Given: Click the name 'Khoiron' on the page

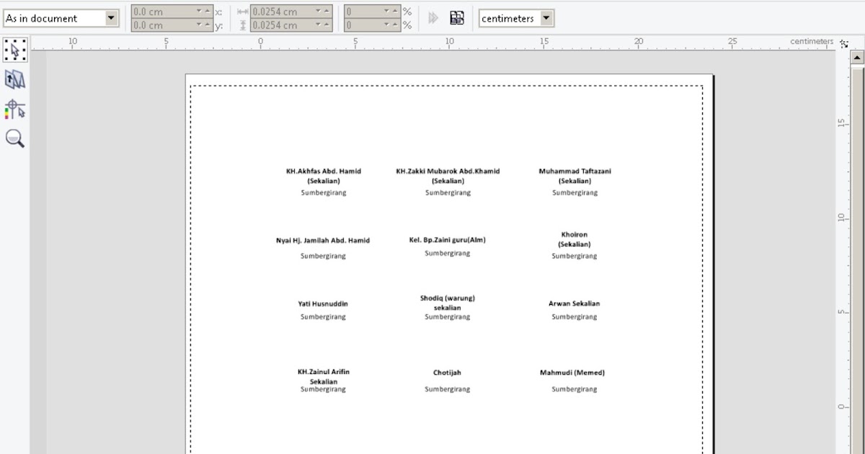Looking at the screenshot, I should point(575,235).
